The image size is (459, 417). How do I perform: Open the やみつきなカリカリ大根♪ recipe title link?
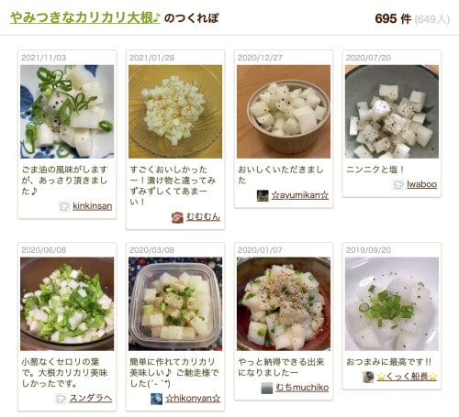point(84,17)
